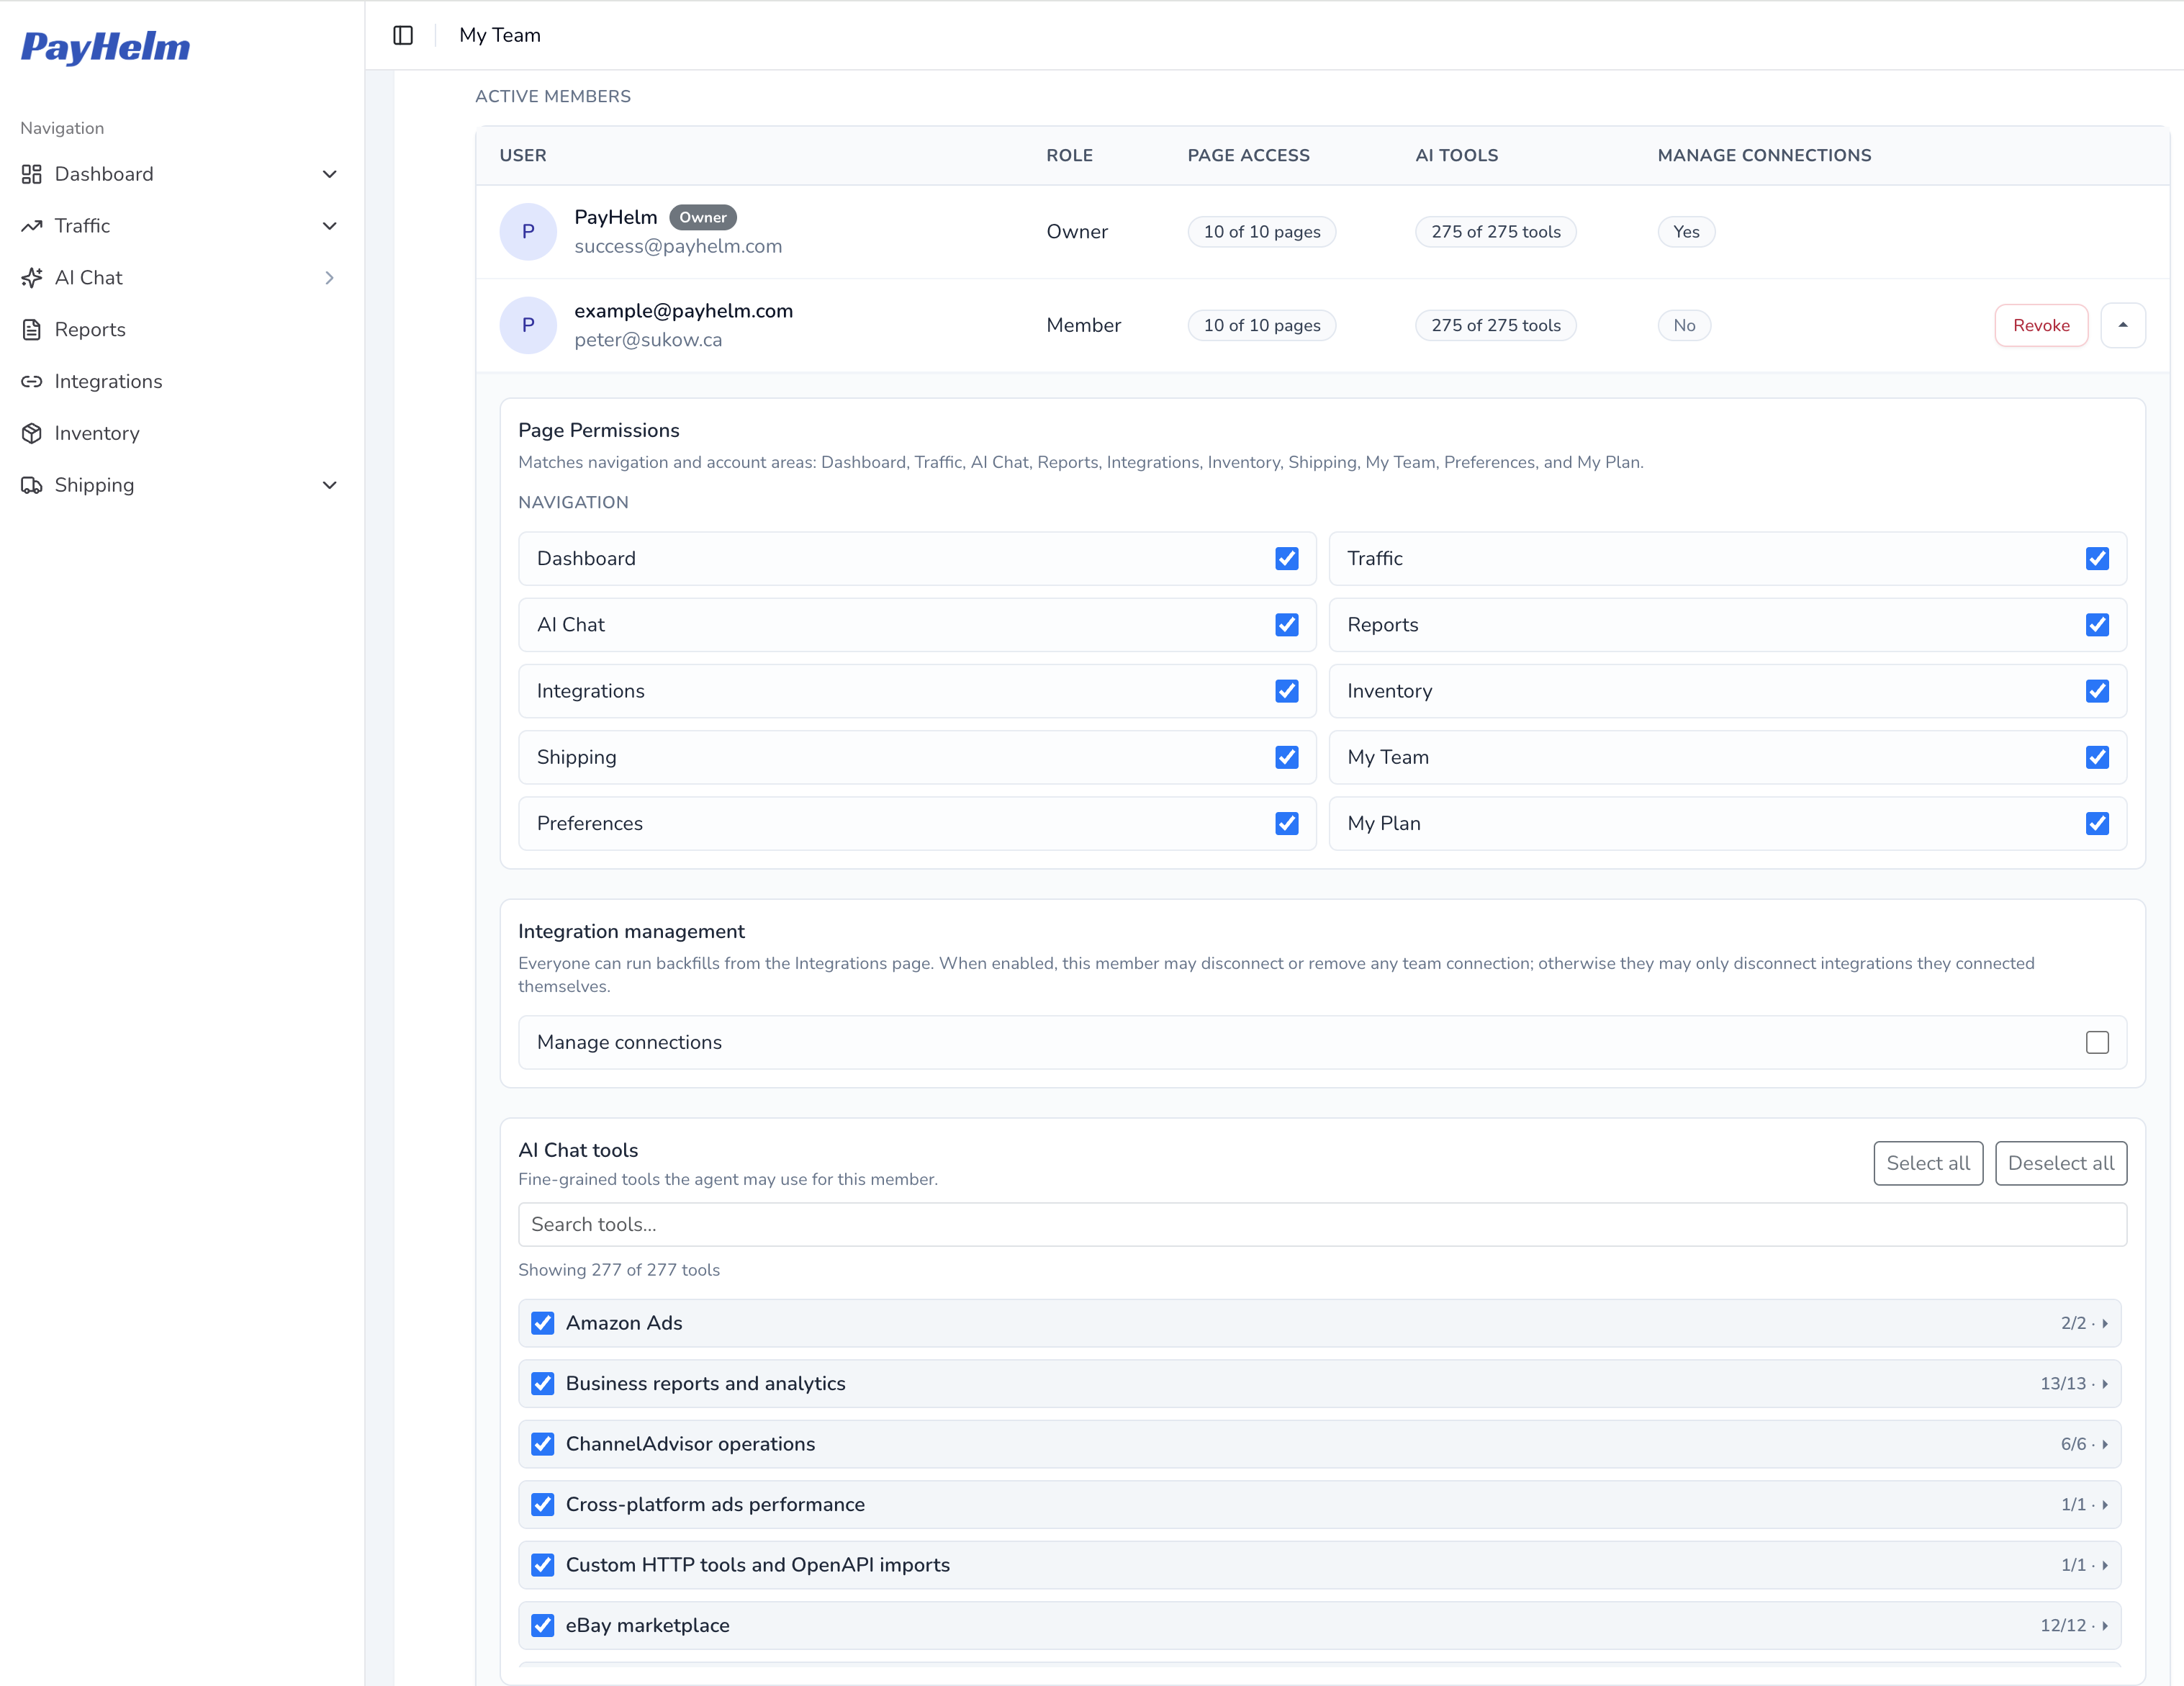Click the member's 10 of 10 pages badge
Image resolution: width=2184 pixels, height=1686 pixels.
[1261, 325]
